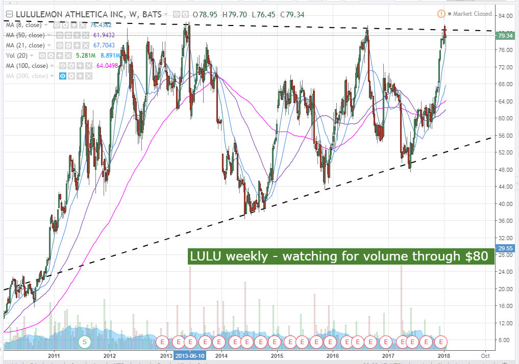Click the 2016 label on time axis
519x364 pixels.
[333, 356]
